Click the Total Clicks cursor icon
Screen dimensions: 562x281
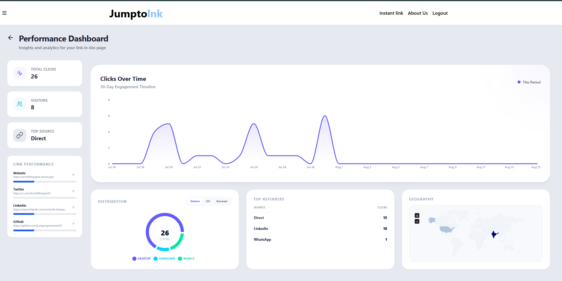20,73
